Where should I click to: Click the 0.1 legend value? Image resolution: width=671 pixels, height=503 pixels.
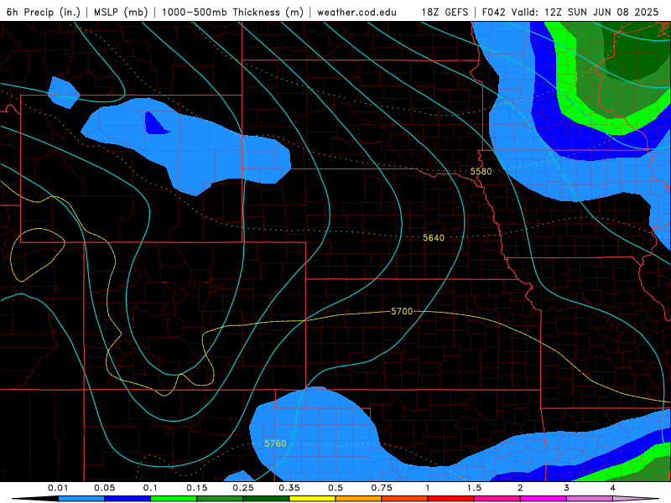pos(150,488)
